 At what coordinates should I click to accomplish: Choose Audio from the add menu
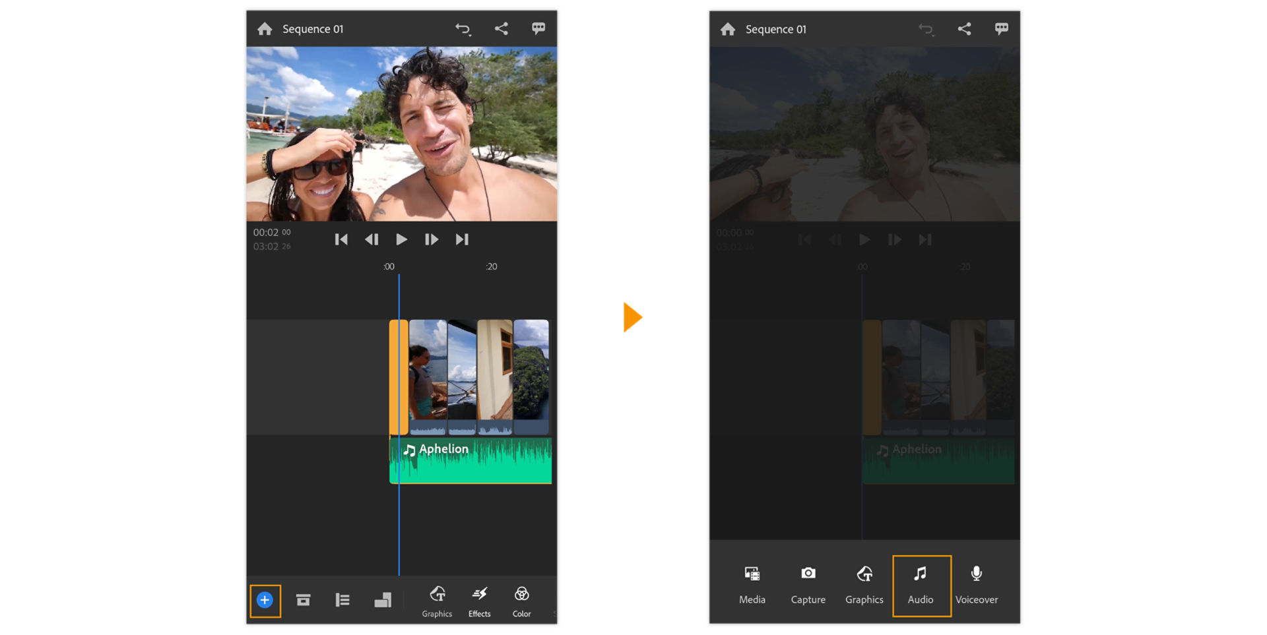click(921, 586)
